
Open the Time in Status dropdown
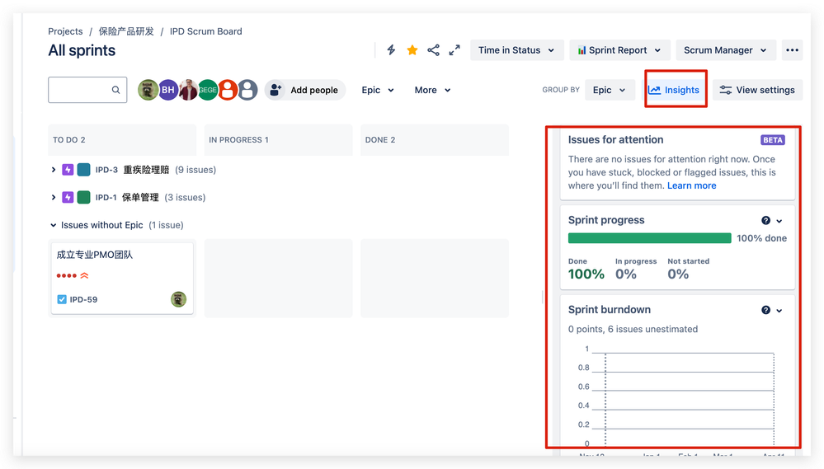point(516,50)
